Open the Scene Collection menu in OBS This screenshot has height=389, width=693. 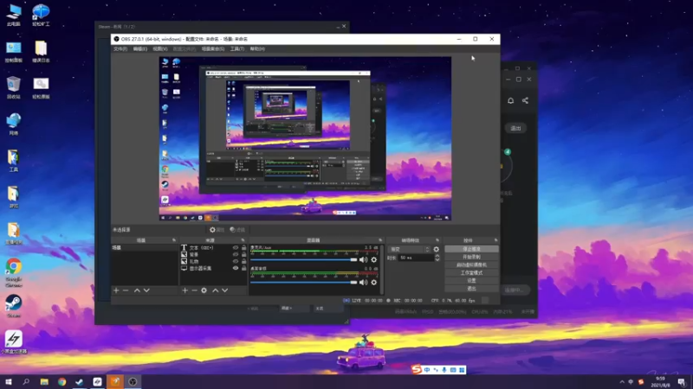213,49
